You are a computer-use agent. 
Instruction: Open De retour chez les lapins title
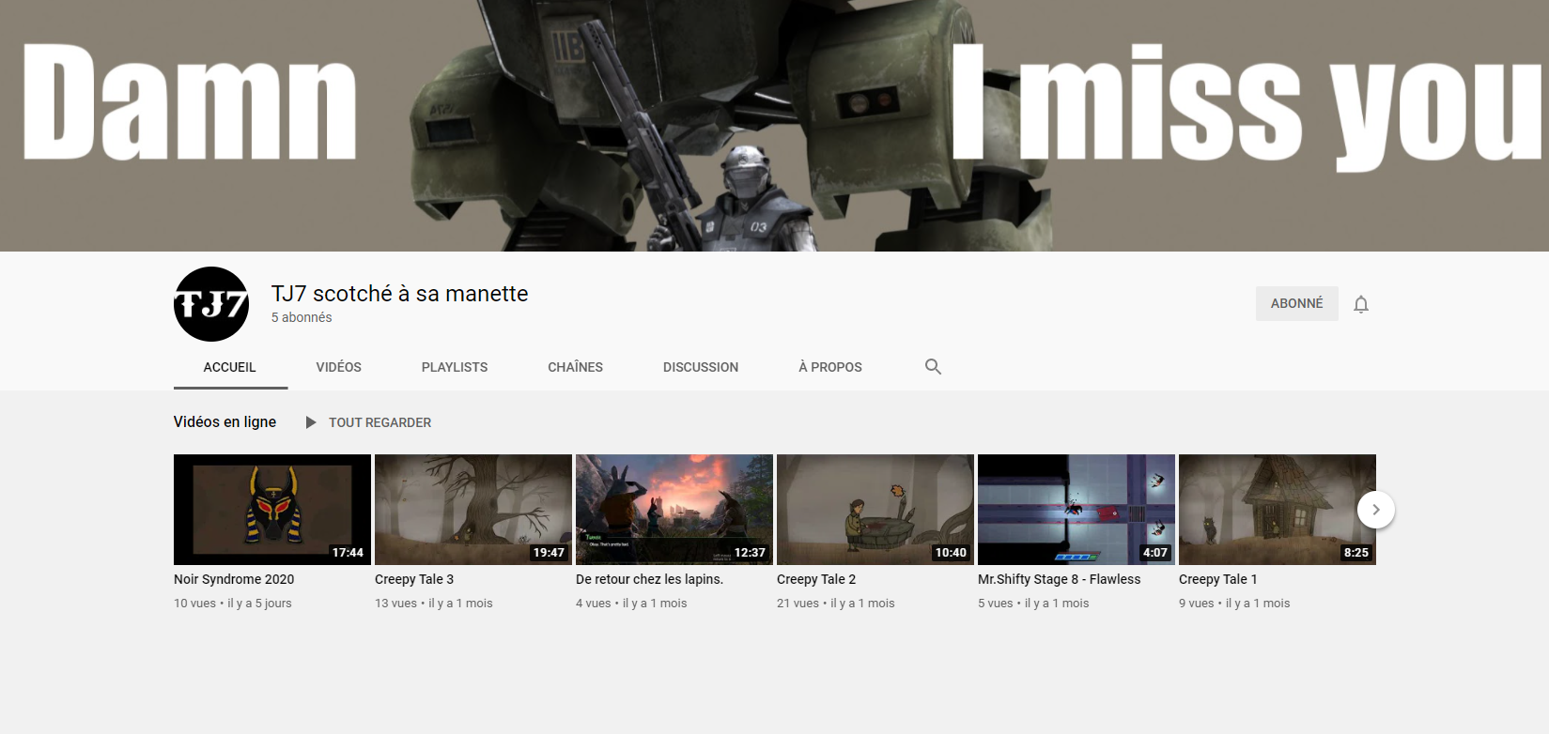coord(650,579)
